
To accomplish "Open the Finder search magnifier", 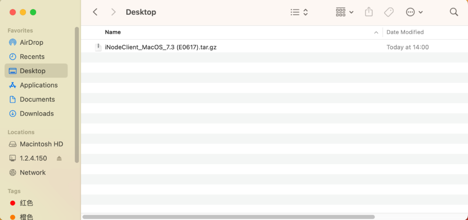I will click(454, 12).
